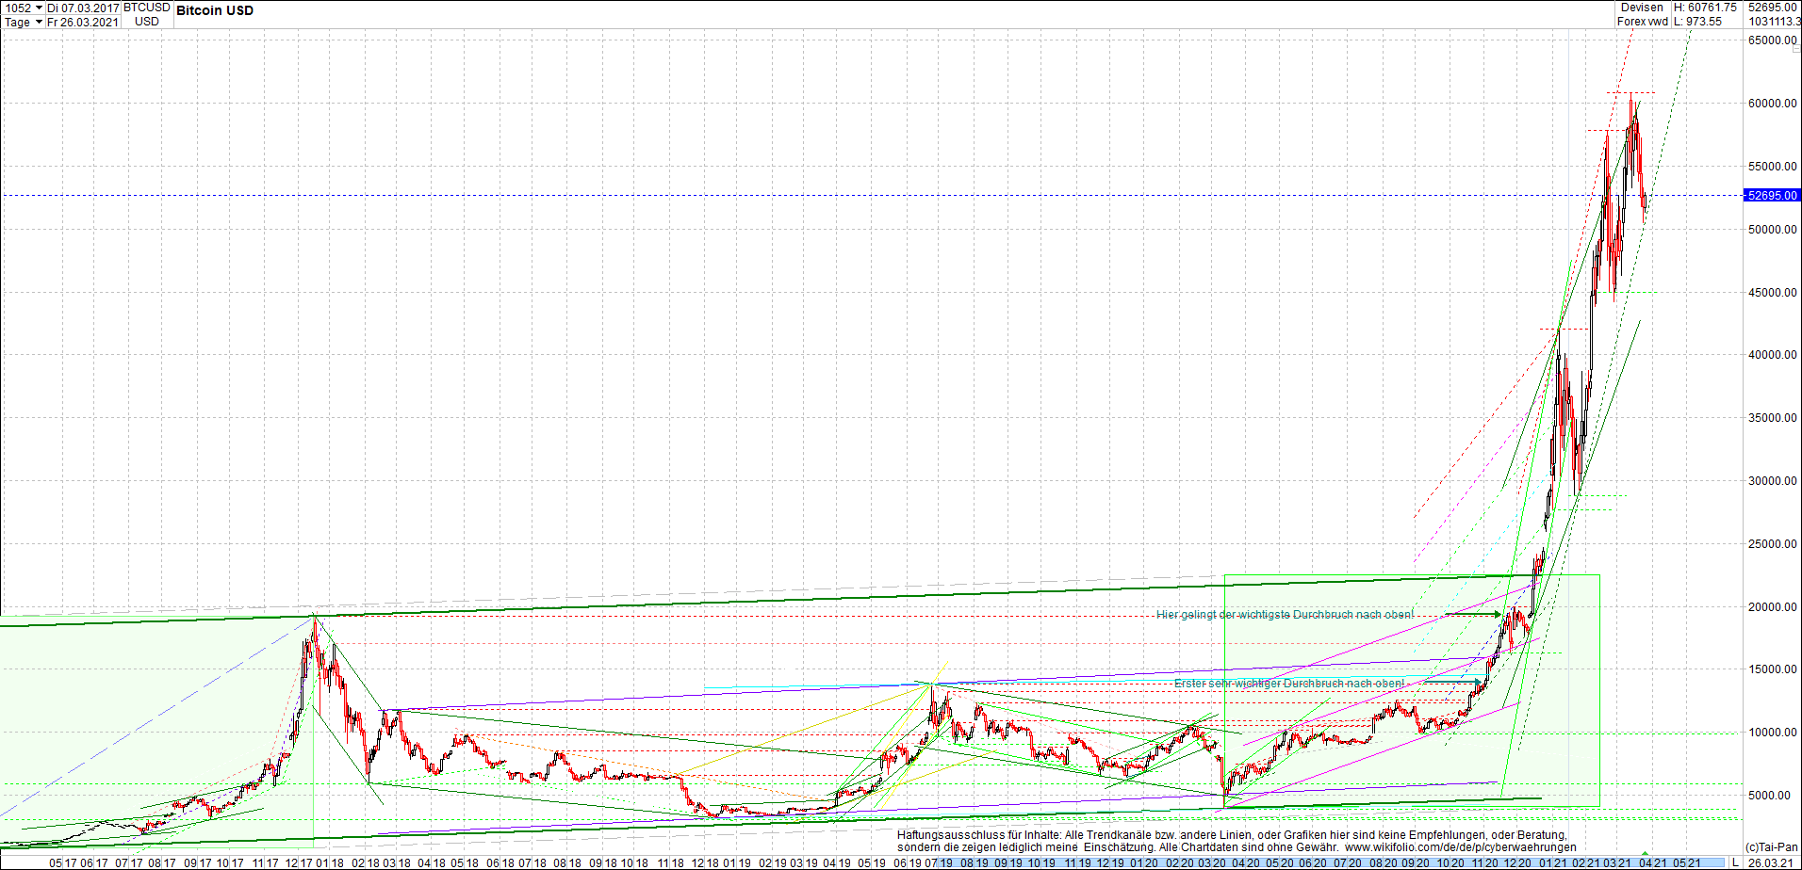Click the 52695.00 current price marker
1802x870 pixels.
pos(1772,196)
